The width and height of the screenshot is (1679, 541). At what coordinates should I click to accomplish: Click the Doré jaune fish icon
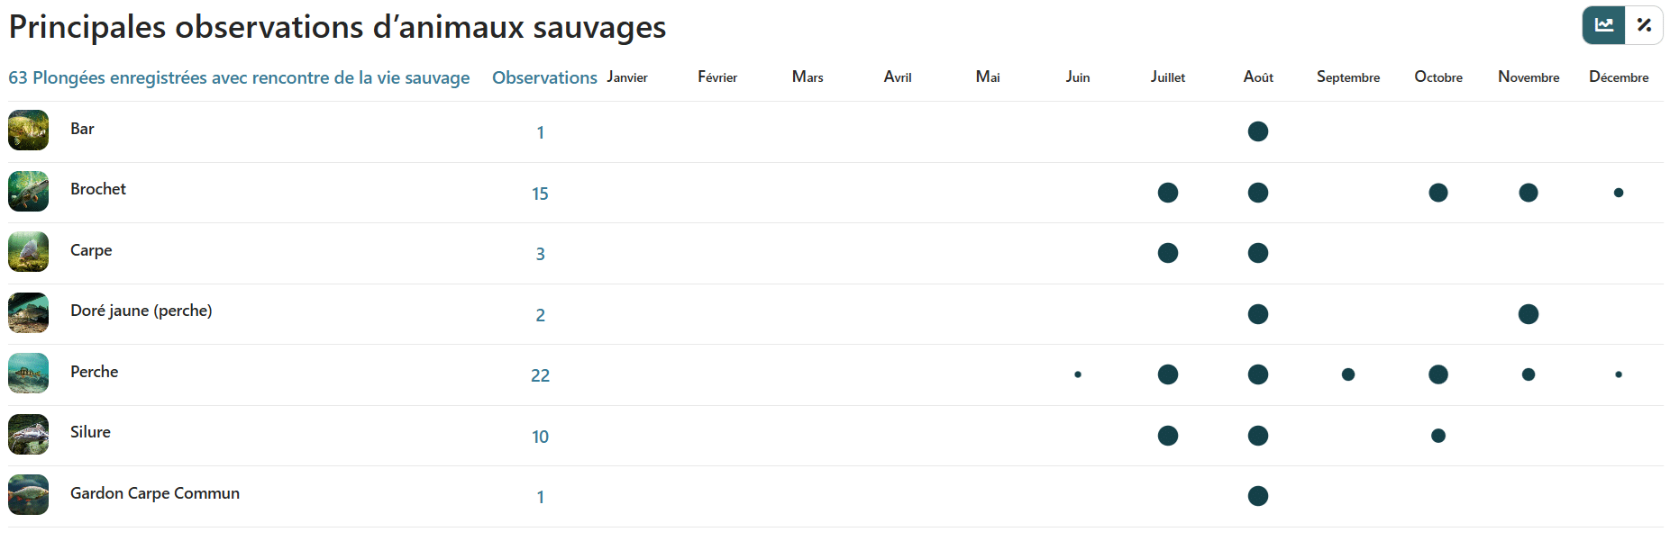tap(28, 312)
